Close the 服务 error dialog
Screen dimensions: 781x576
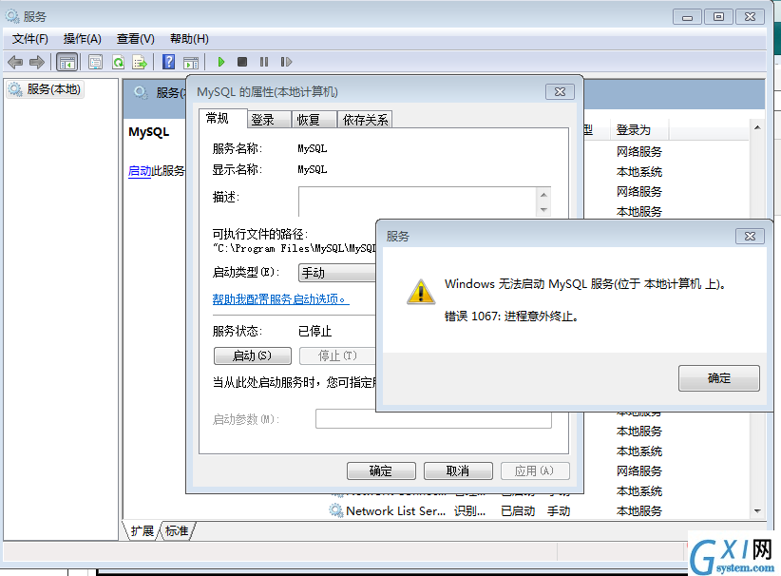pyautogui.click(x=750, y=236)
